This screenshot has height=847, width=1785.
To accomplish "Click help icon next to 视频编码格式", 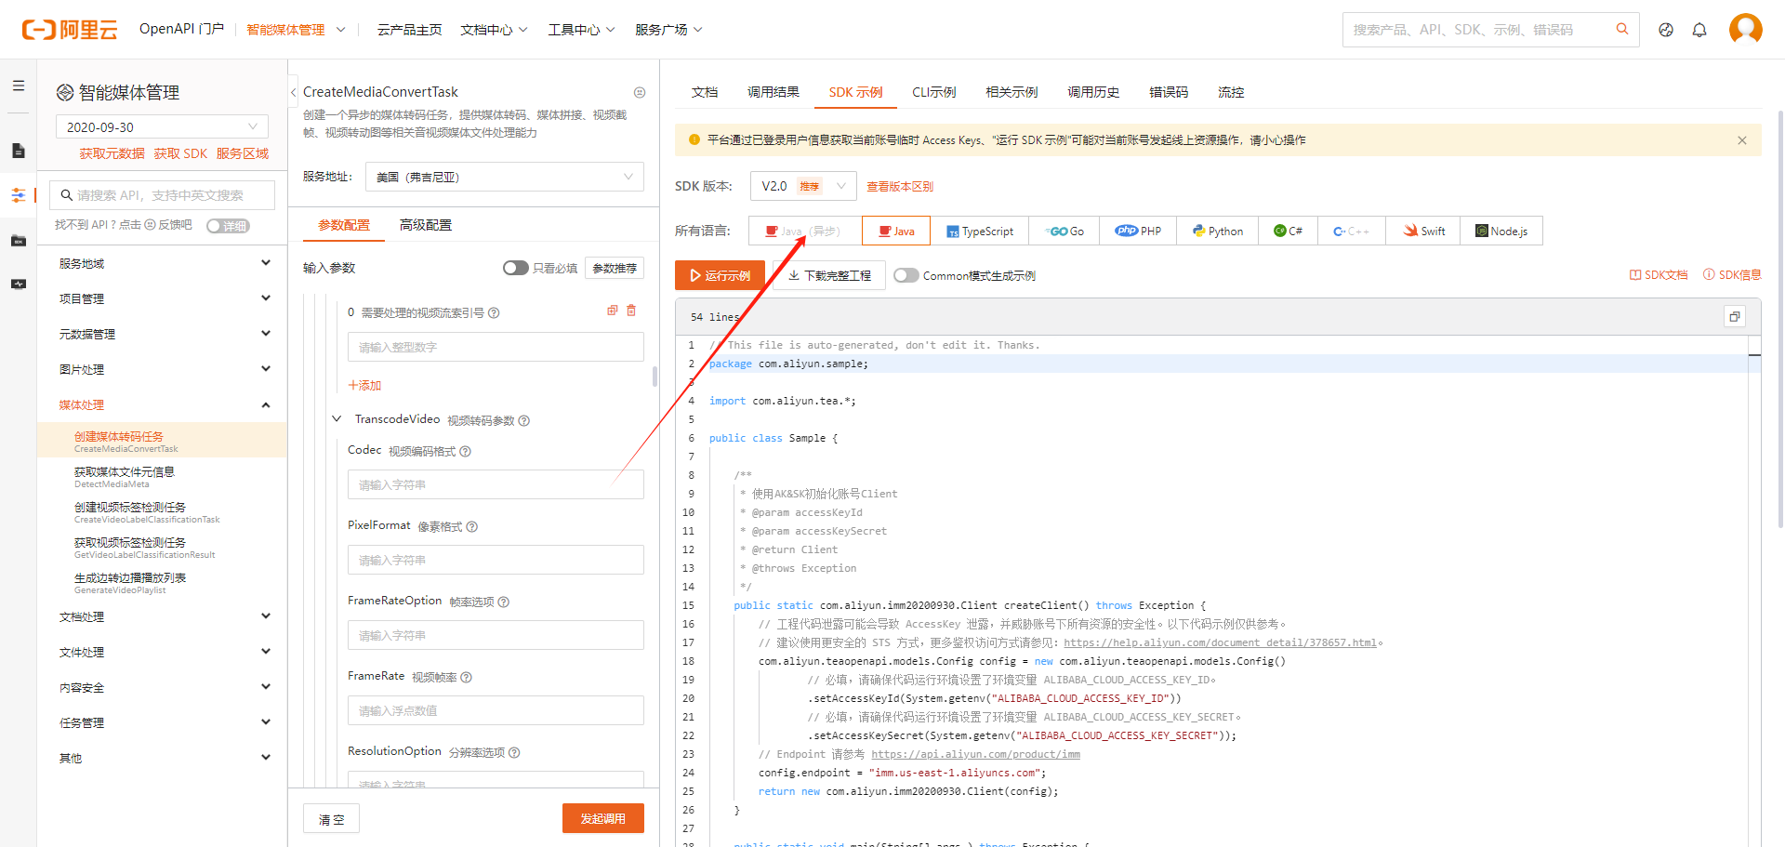I will point(466,452).
